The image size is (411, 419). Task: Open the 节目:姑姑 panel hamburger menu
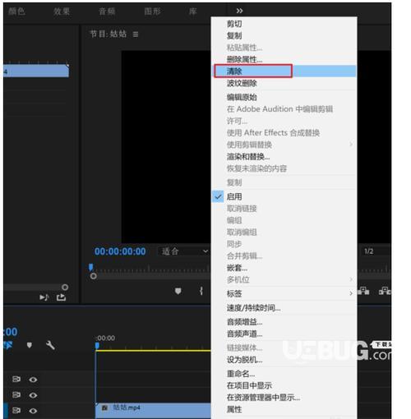[x=136, y=35]
